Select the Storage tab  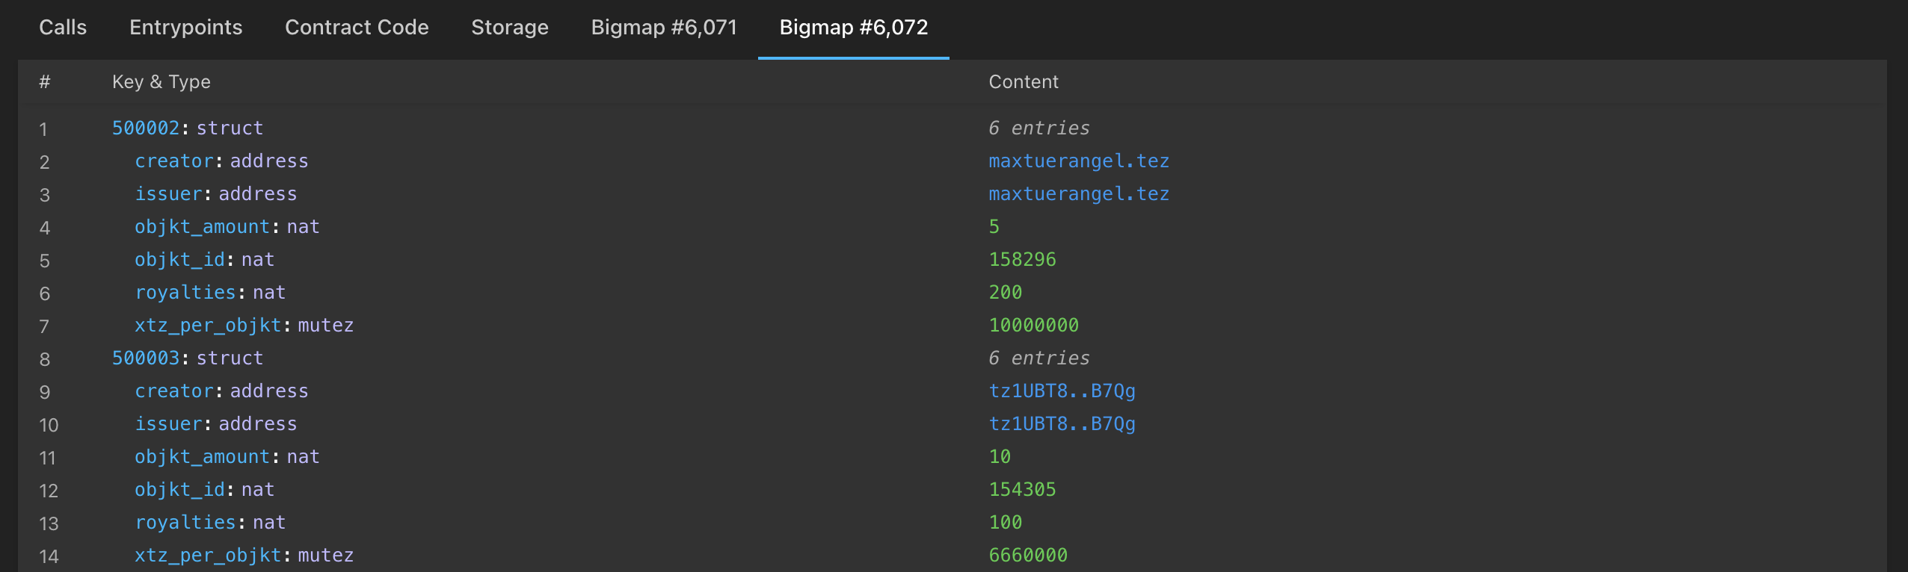coord(509,28)
